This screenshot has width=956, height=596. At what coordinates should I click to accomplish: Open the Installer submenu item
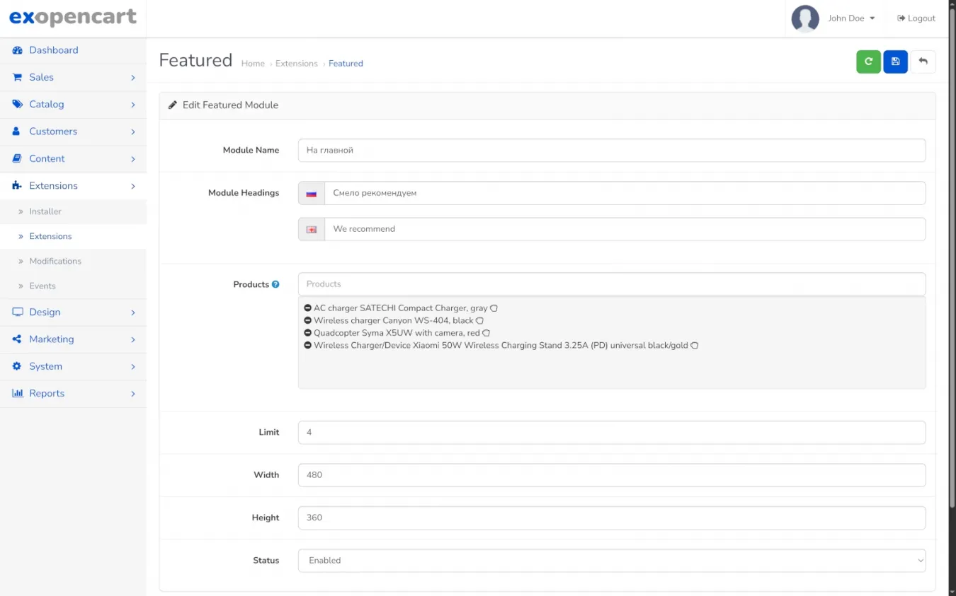coord(45,211)
